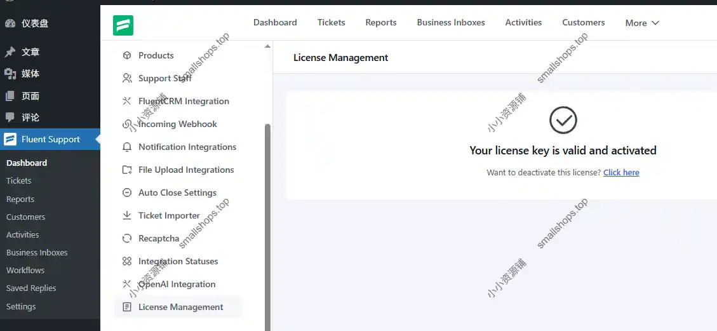Click the Incoming Webhook icon
Image resolution: width=717 pixels, height=331 pixels.
point(127,124)
